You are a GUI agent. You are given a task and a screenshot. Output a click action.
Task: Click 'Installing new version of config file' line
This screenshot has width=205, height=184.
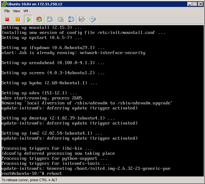83,33
